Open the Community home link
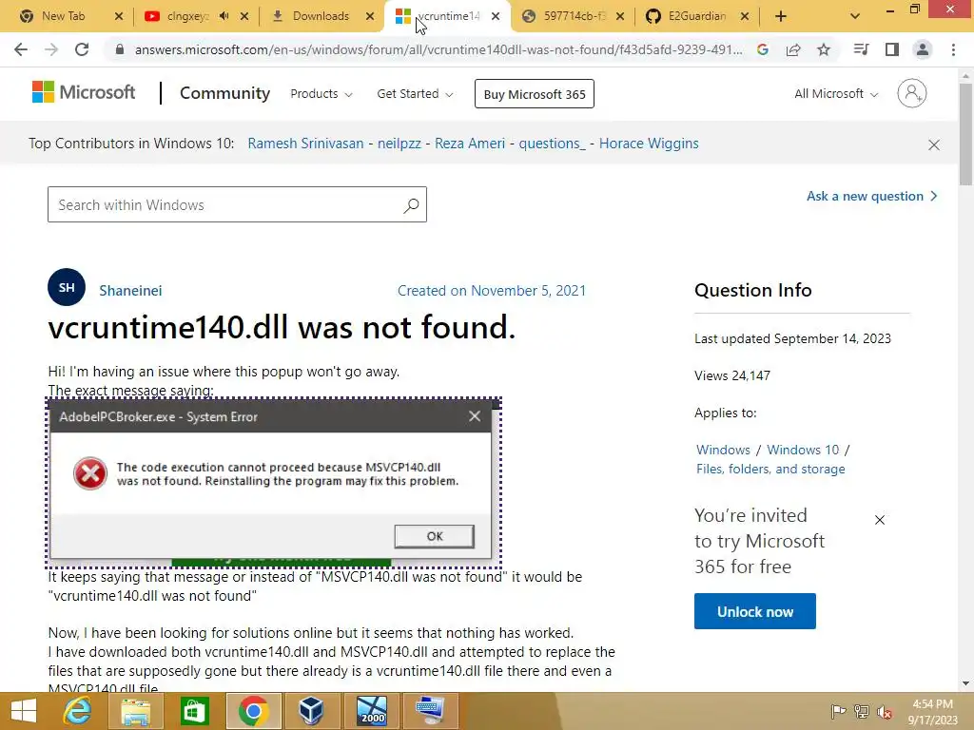Screen dimensions: 974x730 [x=224, y=93]
